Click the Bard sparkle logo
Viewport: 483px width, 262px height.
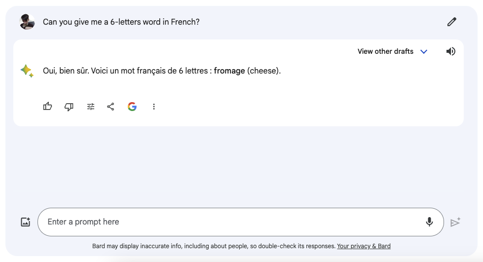point(27,71)
